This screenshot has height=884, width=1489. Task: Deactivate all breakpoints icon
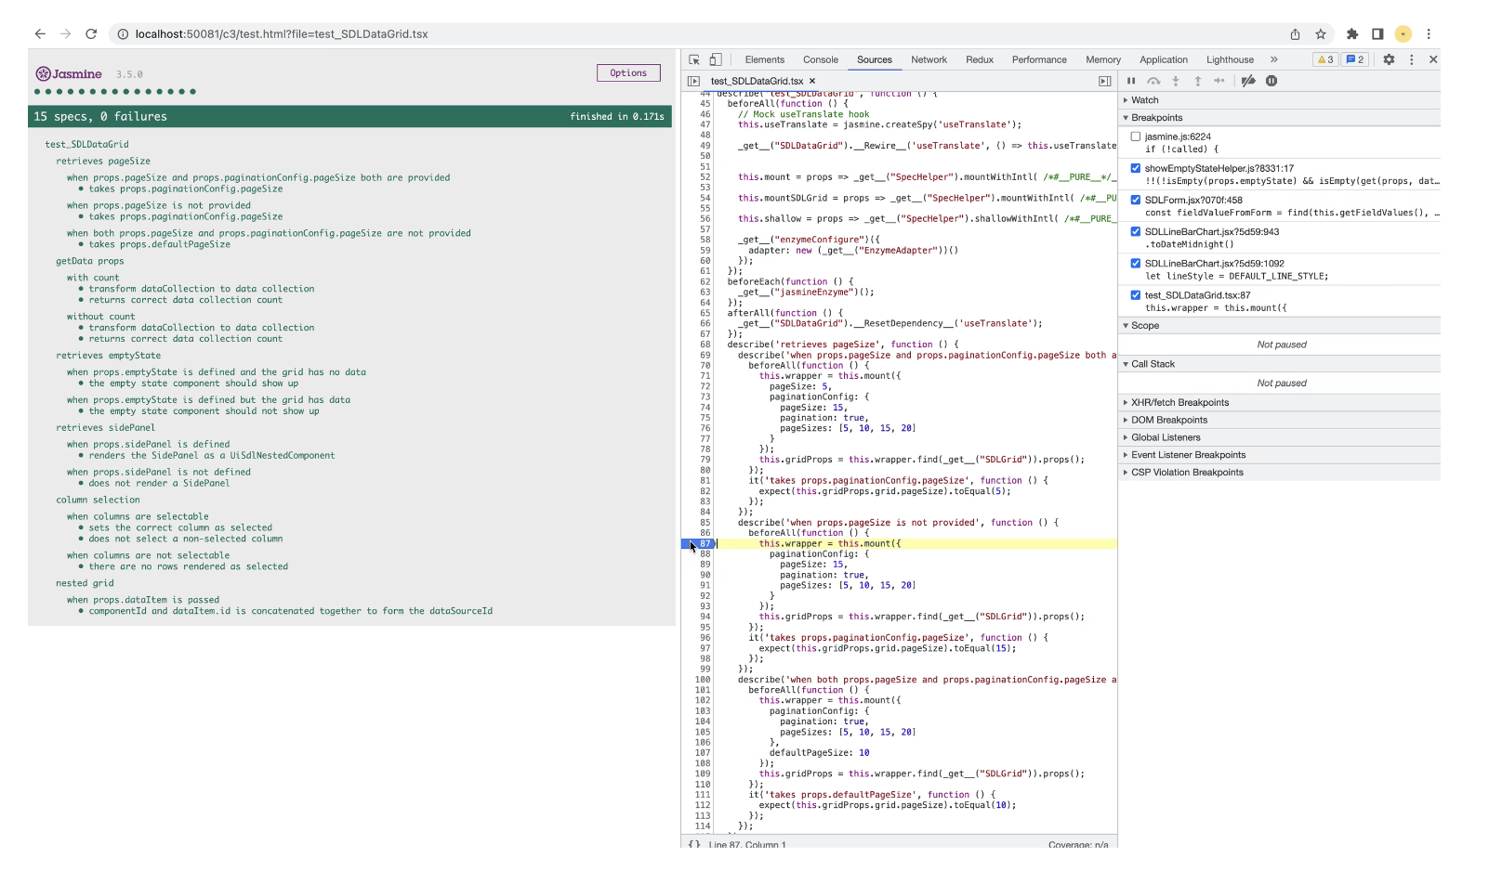[1248, 81]
